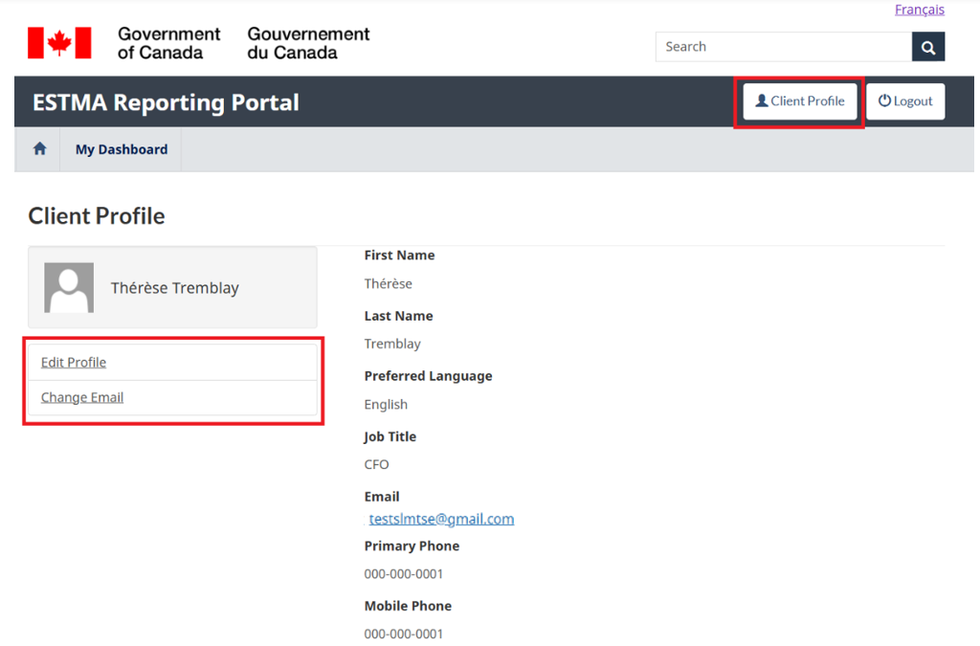Open the Change Email page
This screenshot has height=646, width=980.
point(81,396)
